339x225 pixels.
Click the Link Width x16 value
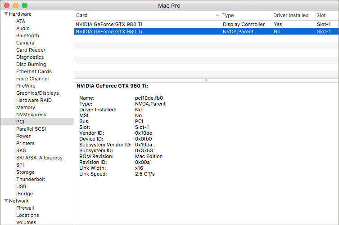point(139,168)
